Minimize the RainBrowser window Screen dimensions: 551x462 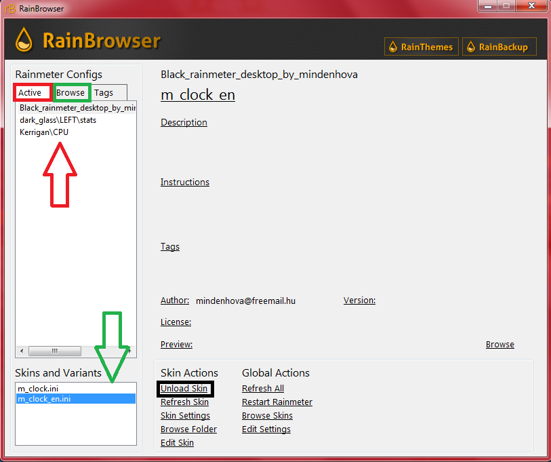488,6
